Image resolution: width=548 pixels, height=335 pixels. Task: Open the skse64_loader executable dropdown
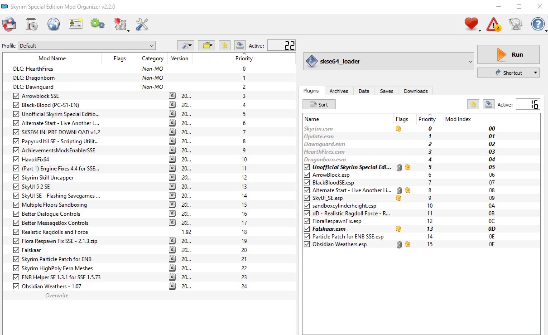pos(388,61)
